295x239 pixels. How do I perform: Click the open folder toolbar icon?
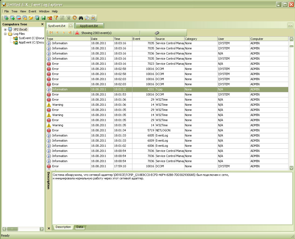(31, 18)
